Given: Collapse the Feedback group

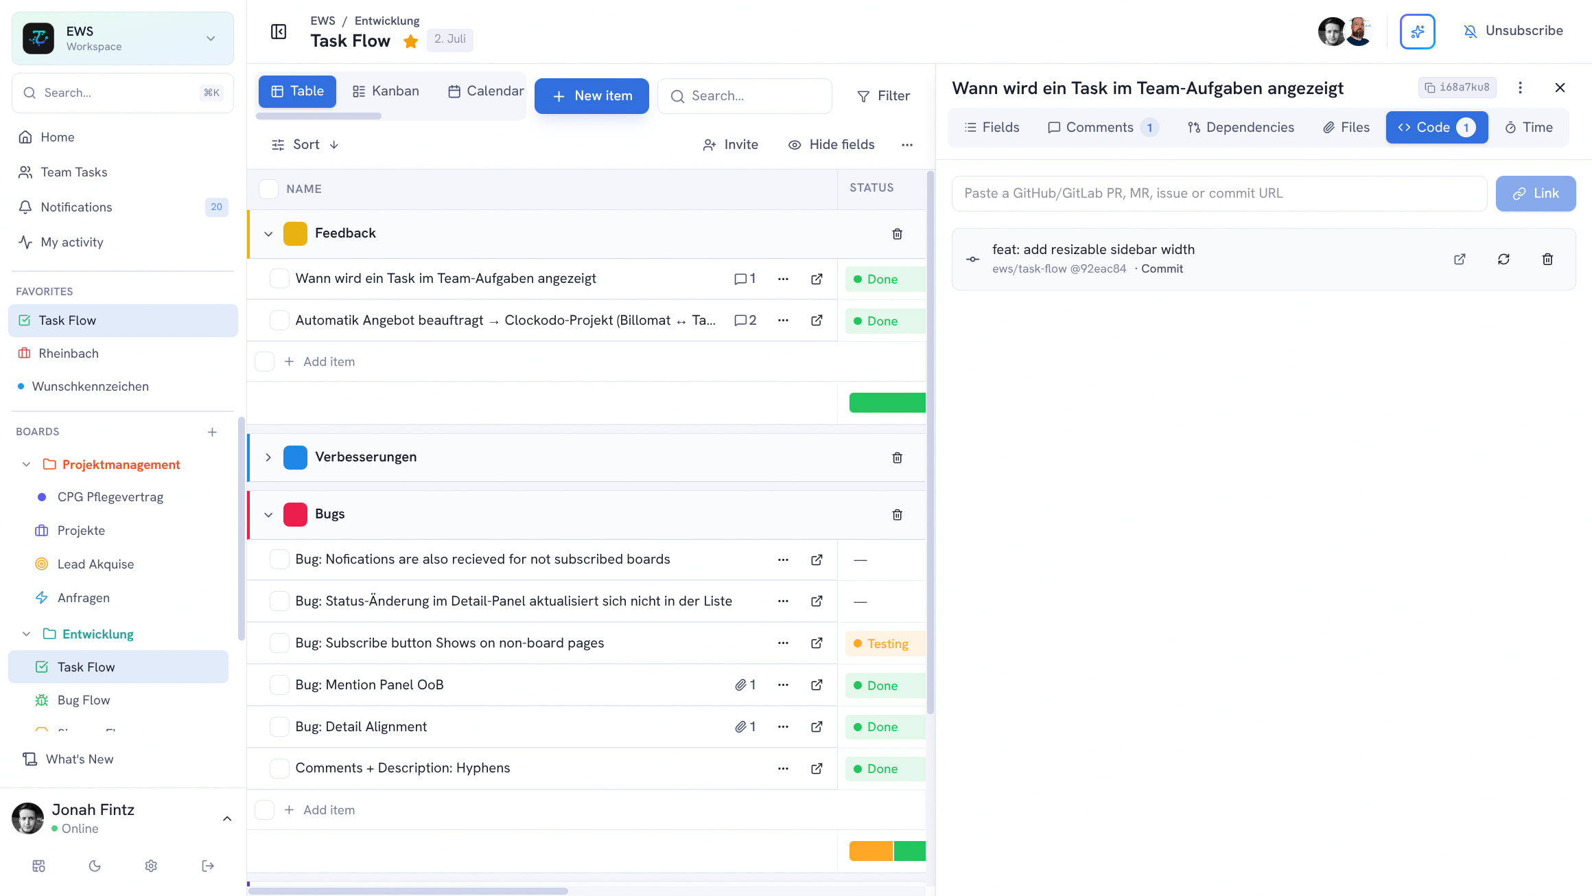Looking at the screenshot, I should 268,234.
